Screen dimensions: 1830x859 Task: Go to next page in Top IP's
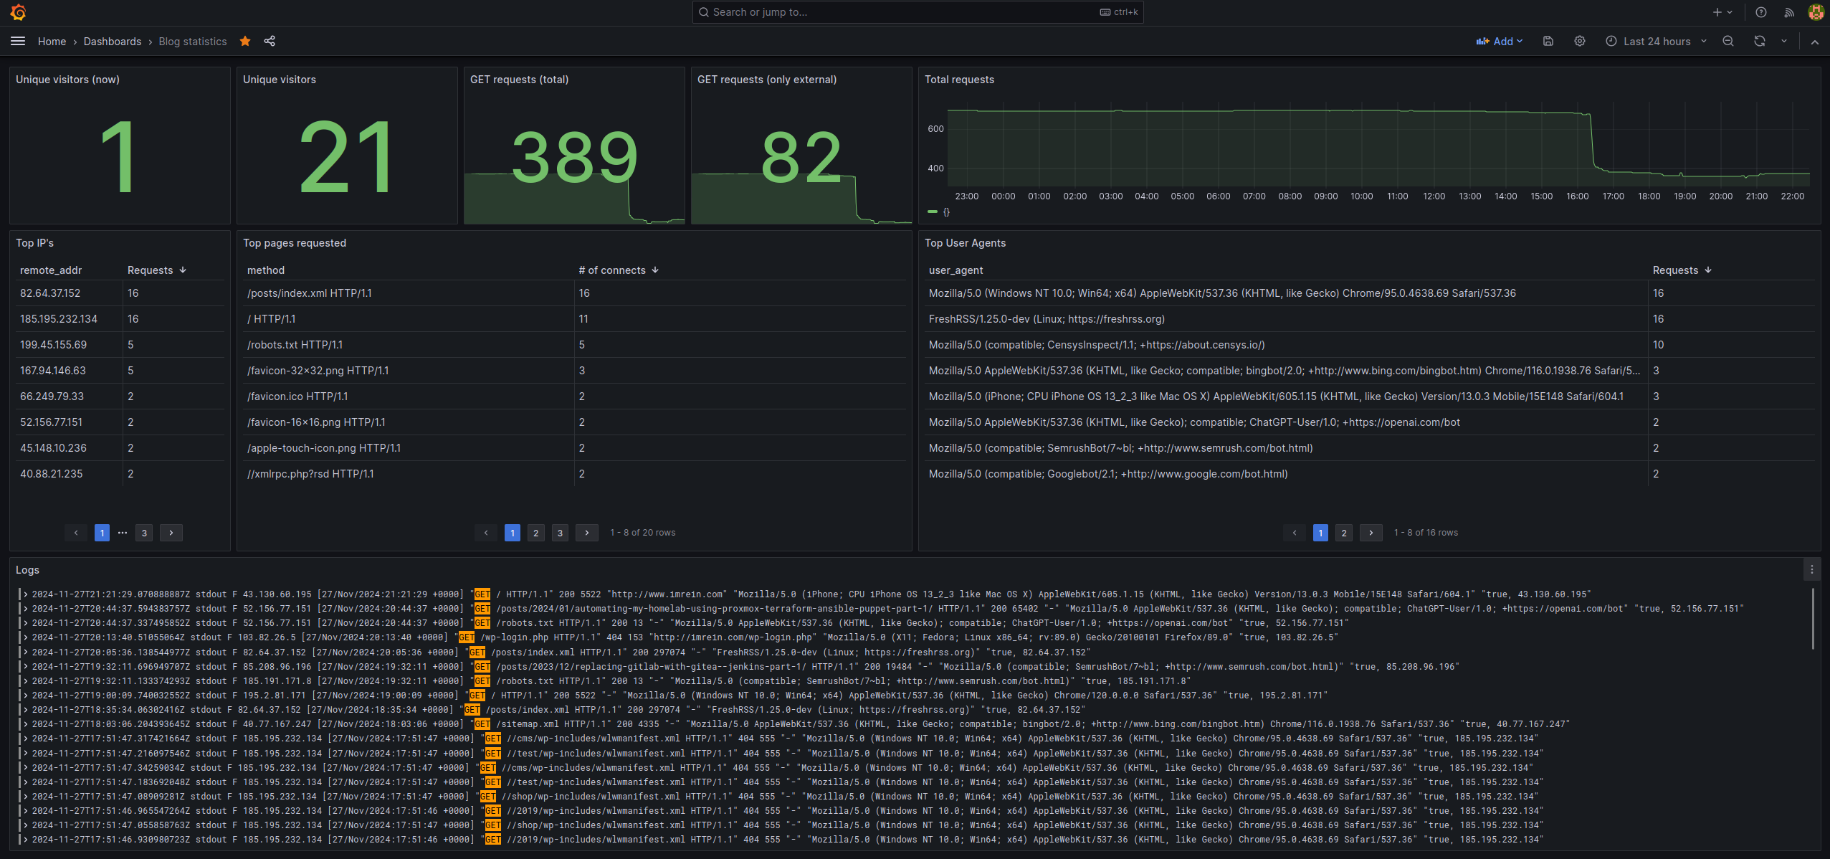tap(171, 533)
